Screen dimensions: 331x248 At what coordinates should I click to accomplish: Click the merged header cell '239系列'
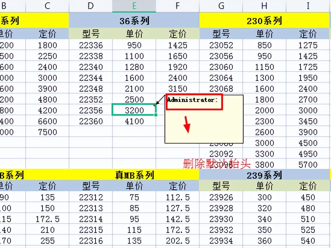(x=264, y=175)
